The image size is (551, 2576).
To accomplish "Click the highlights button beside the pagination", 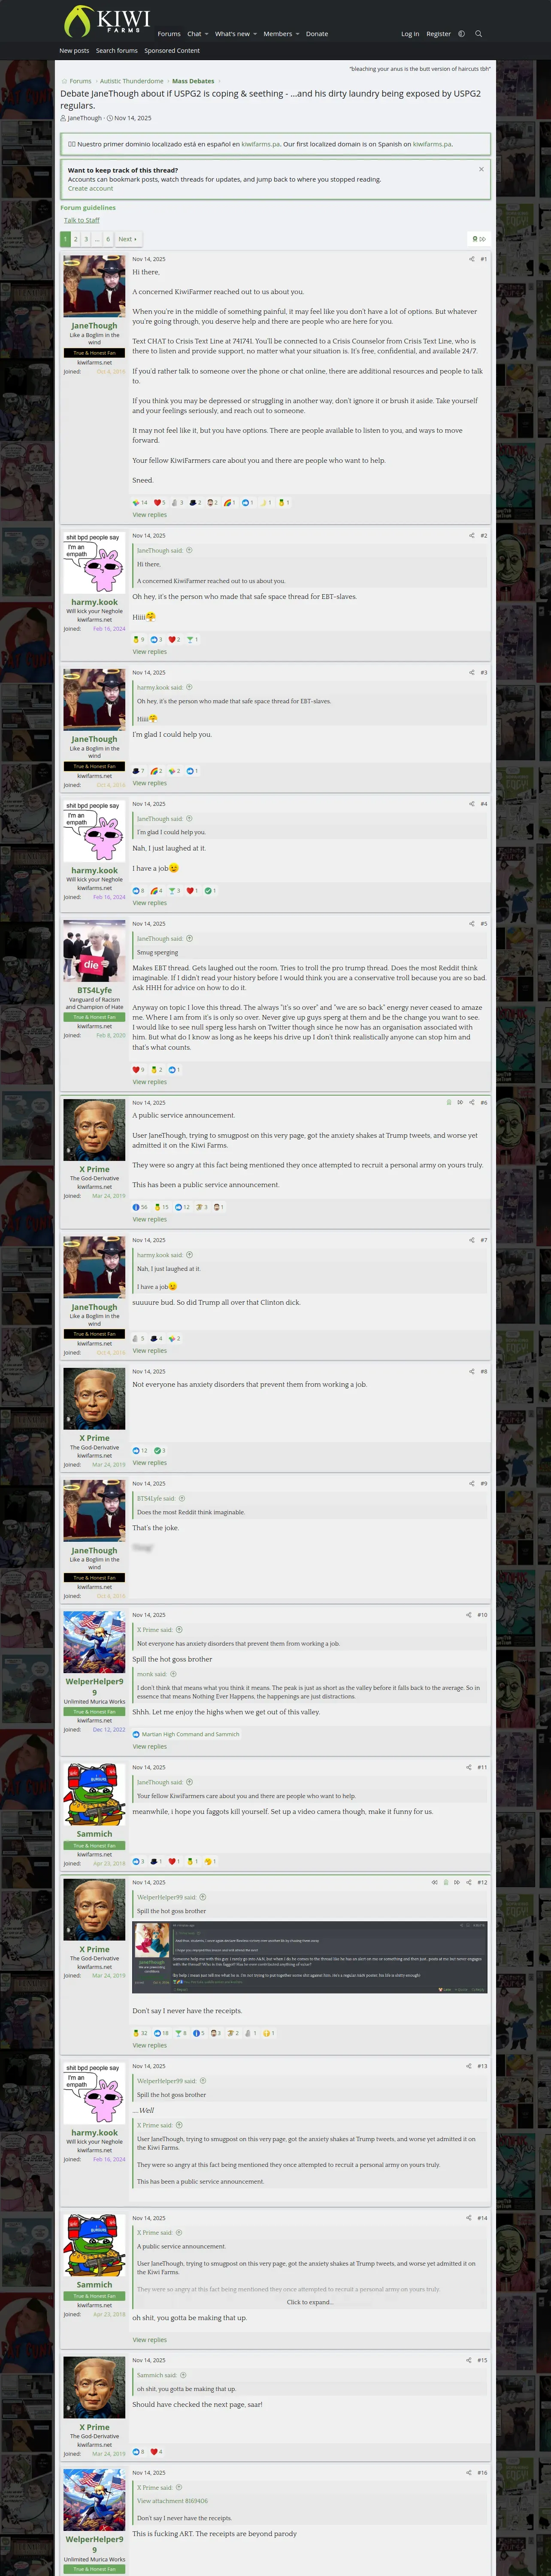I will (479, 239).
